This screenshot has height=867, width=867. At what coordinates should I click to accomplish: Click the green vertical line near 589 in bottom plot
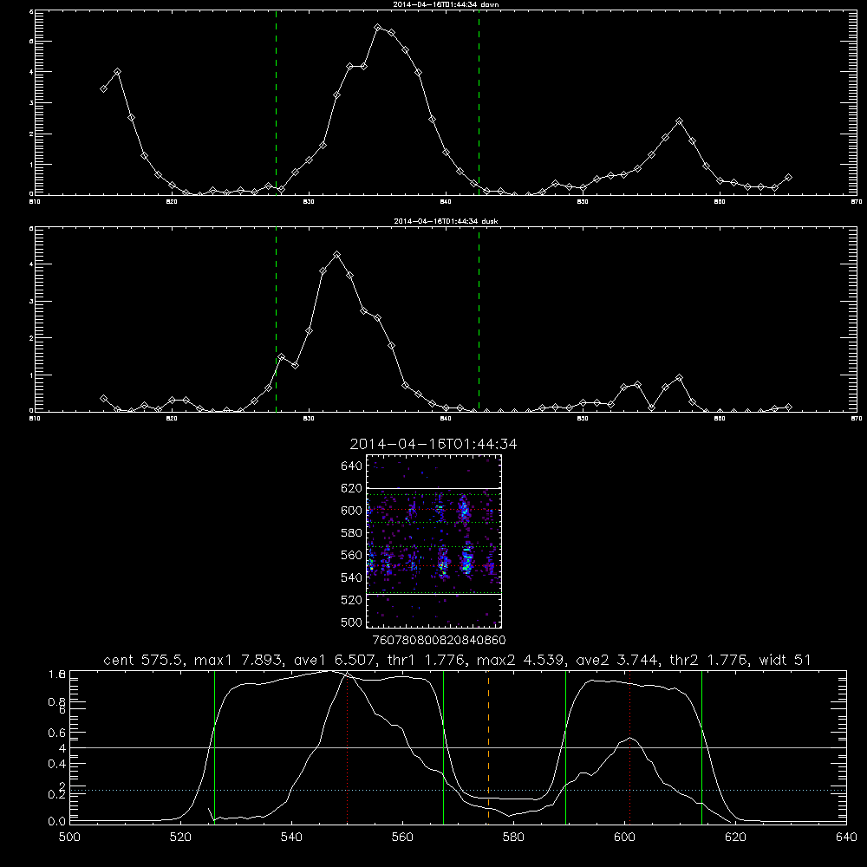(565, 746)
